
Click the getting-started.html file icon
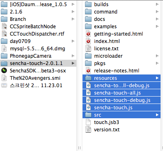[88, 34]
